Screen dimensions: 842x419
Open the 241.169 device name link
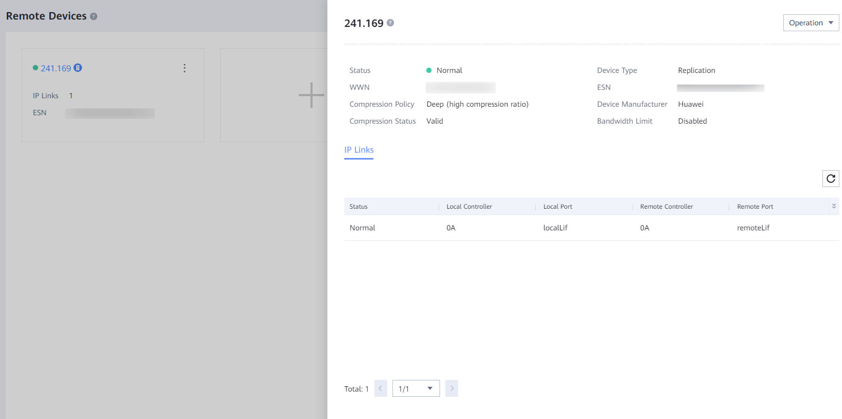(56, 68)
